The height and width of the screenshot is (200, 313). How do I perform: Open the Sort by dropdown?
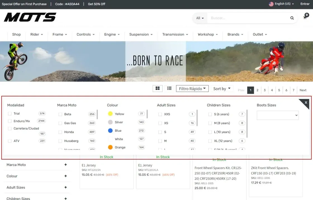222,89
